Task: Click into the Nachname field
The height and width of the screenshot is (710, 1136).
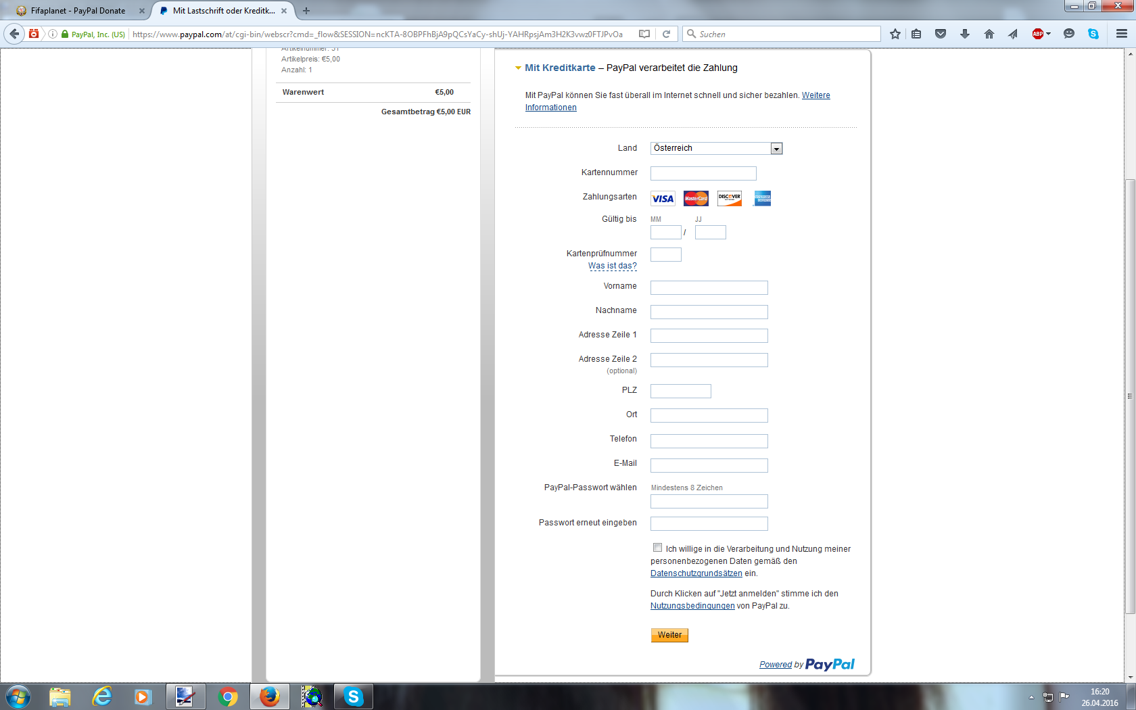Action: (x=709, y=312)
